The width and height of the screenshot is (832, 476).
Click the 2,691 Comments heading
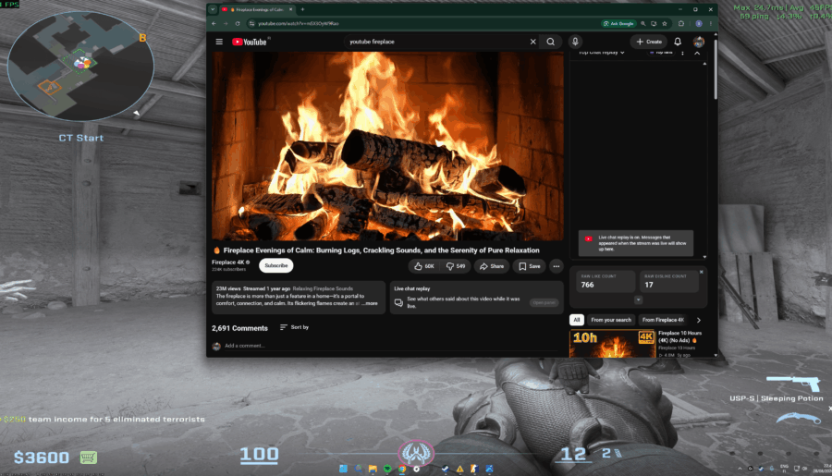[x=239, y=328]
